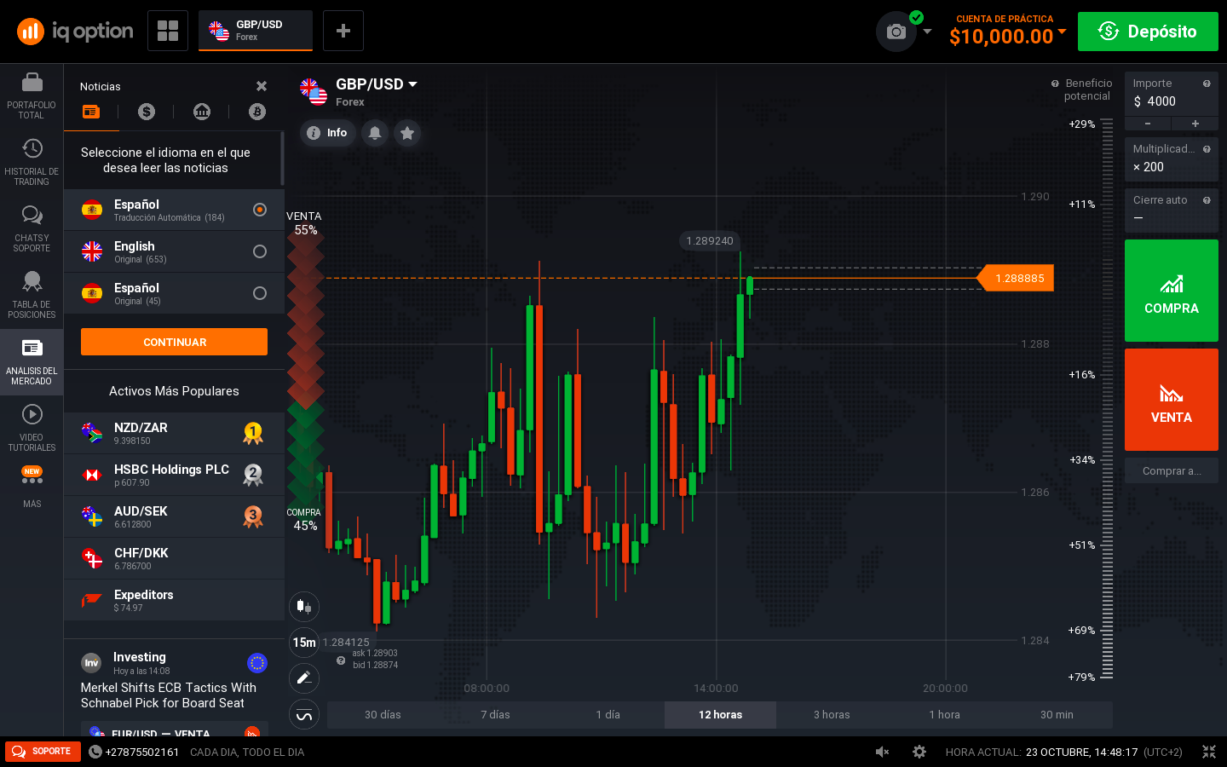Open the multi-chart grid layout icon
This screenshot has height=767, width=1227.
coord(168,31)
